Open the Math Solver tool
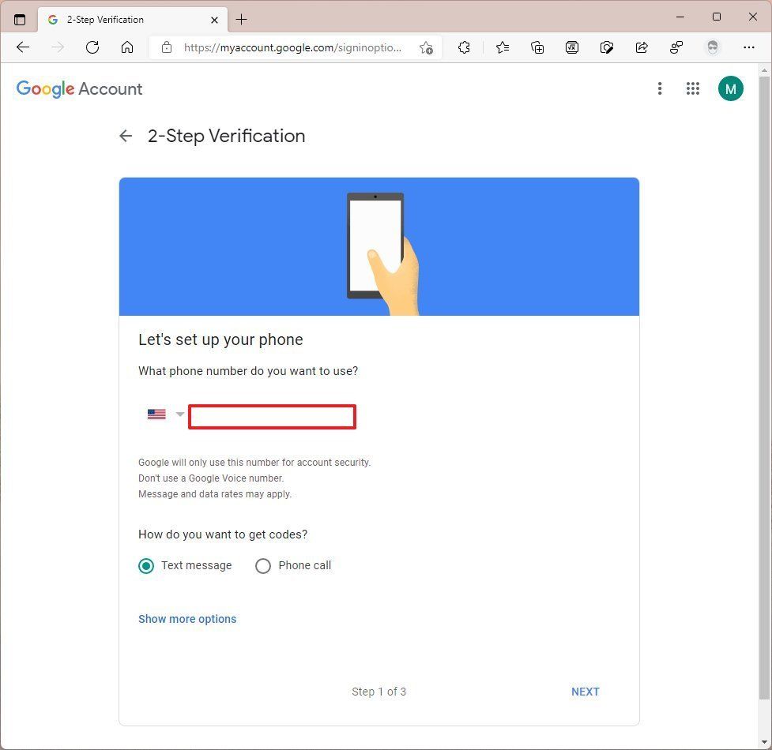The height and width of the screenshot is (750, 772). [x=572, y=47]
